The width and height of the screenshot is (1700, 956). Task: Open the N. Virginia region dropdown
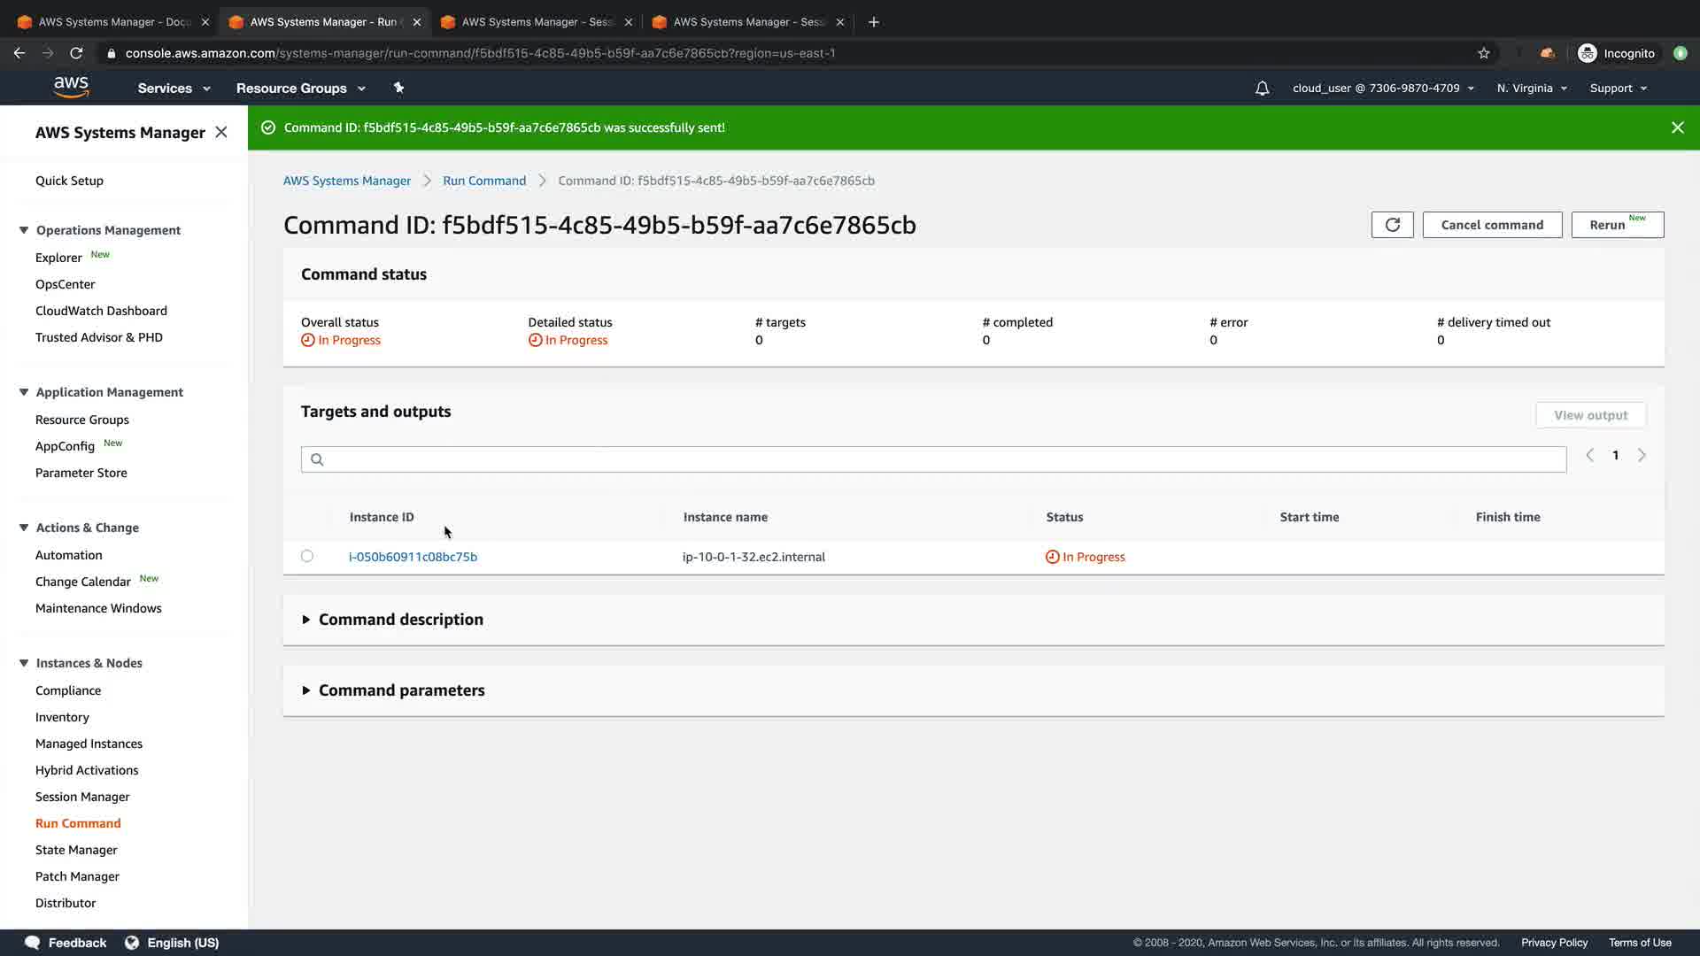[1532, 89]
